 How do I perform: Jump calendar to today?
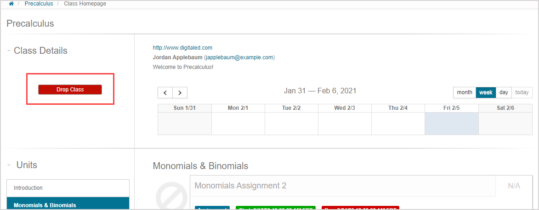(x=522, y=92)
